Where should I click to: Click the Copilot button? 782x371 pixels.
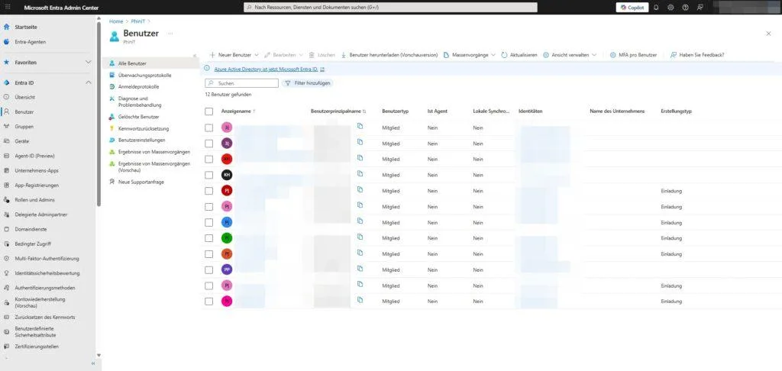click(632, 7)
